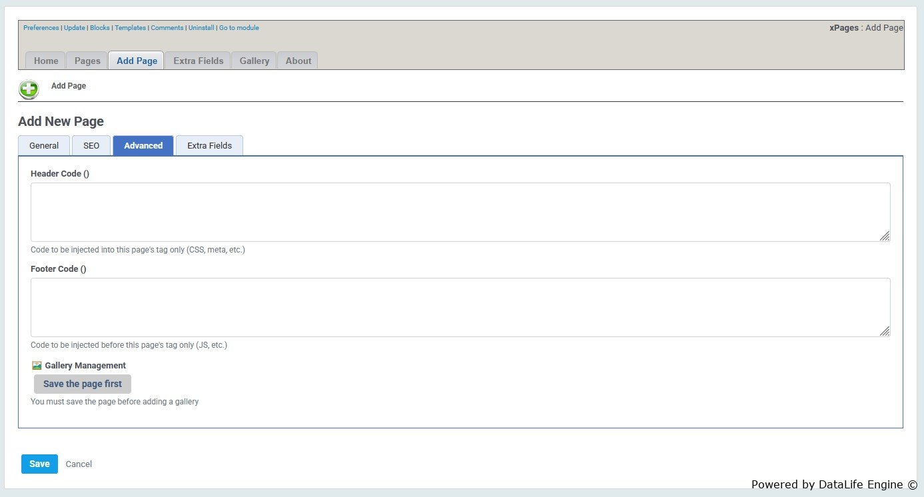Click the Footer Code textarea resize grip
Image resolution: width=924 pixels, height=497 pixels.
coord(884,331)
